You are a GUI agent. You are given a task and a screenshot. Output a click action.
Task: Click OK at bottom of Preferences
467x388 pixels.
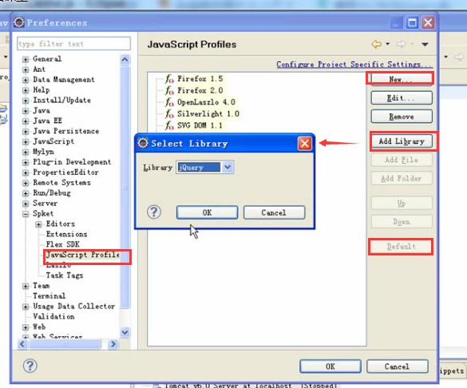[x=330, y=366]
